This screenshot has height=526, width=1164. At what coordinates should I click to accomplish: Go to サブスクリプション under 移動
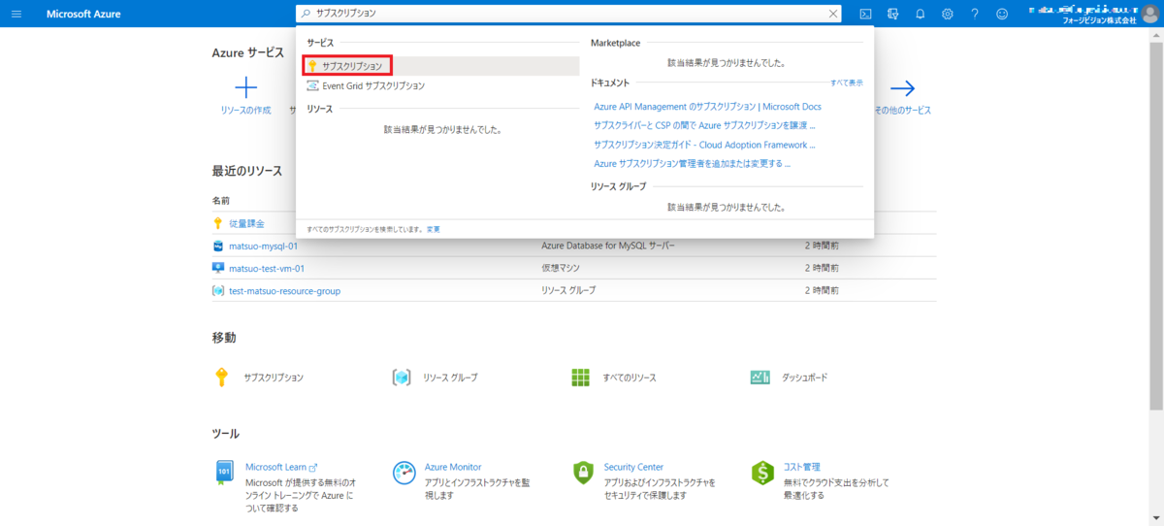click(x=274, y=377)
